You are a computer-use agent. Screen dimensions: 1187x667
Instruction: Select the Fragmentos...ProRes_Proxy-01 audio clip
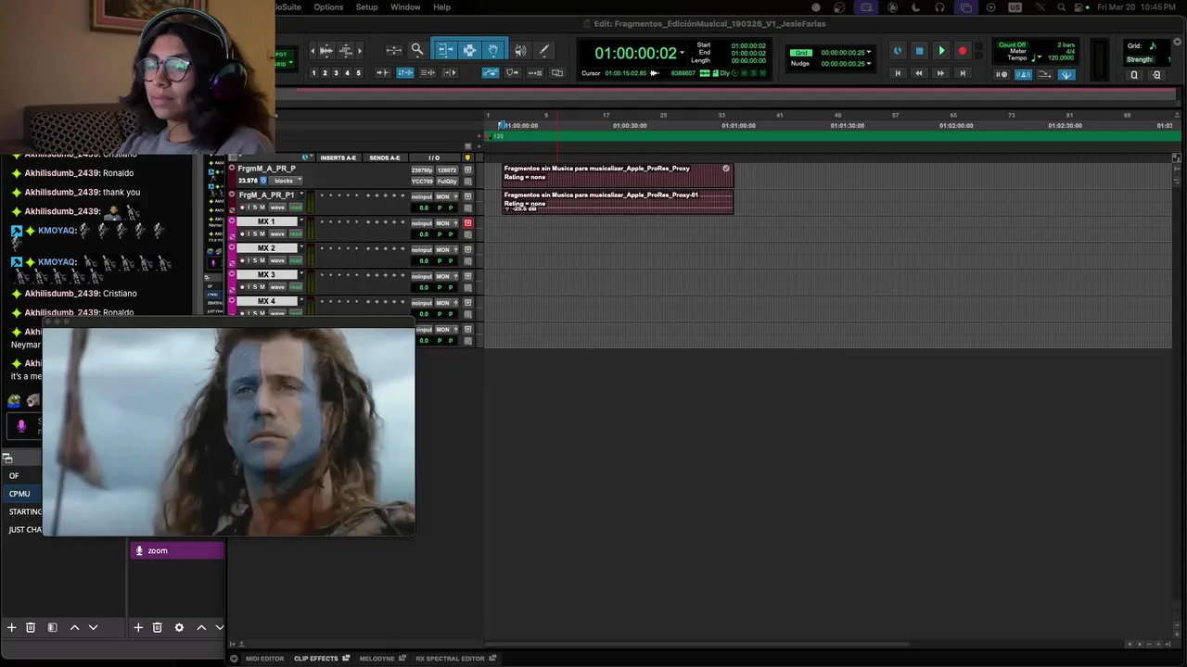point(618,202)
